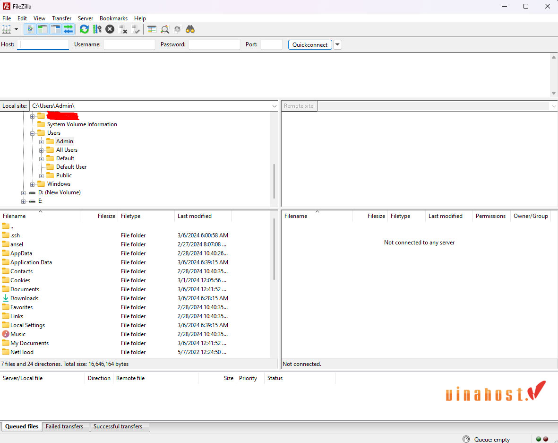Expand the Default tree folder
Image resolution: width=558 pixels, height=443 pixels.
tap(41, 159)
